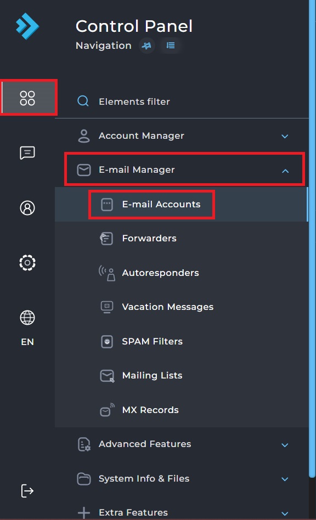Open the globe language selector icon
The height and width of the screenshot is (520, 316).
pos(27,318)
